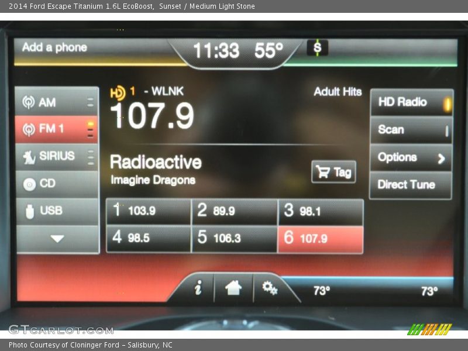
Task: Tap the home screen icon
Action: pyautogui.click(x=233, y=287)
